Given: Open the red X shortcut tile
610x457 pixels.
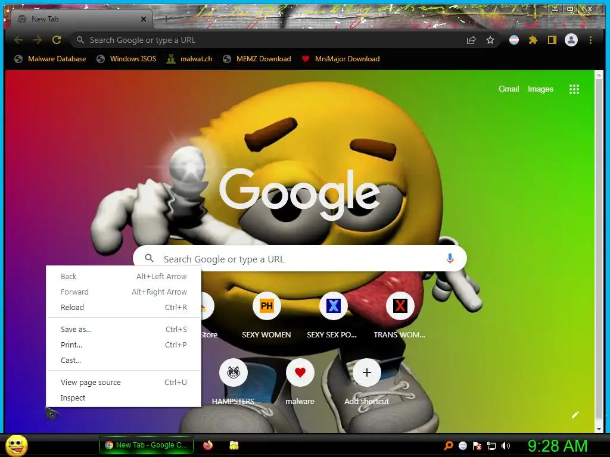Looking at the screenshot, I should [x=400, y=306].
